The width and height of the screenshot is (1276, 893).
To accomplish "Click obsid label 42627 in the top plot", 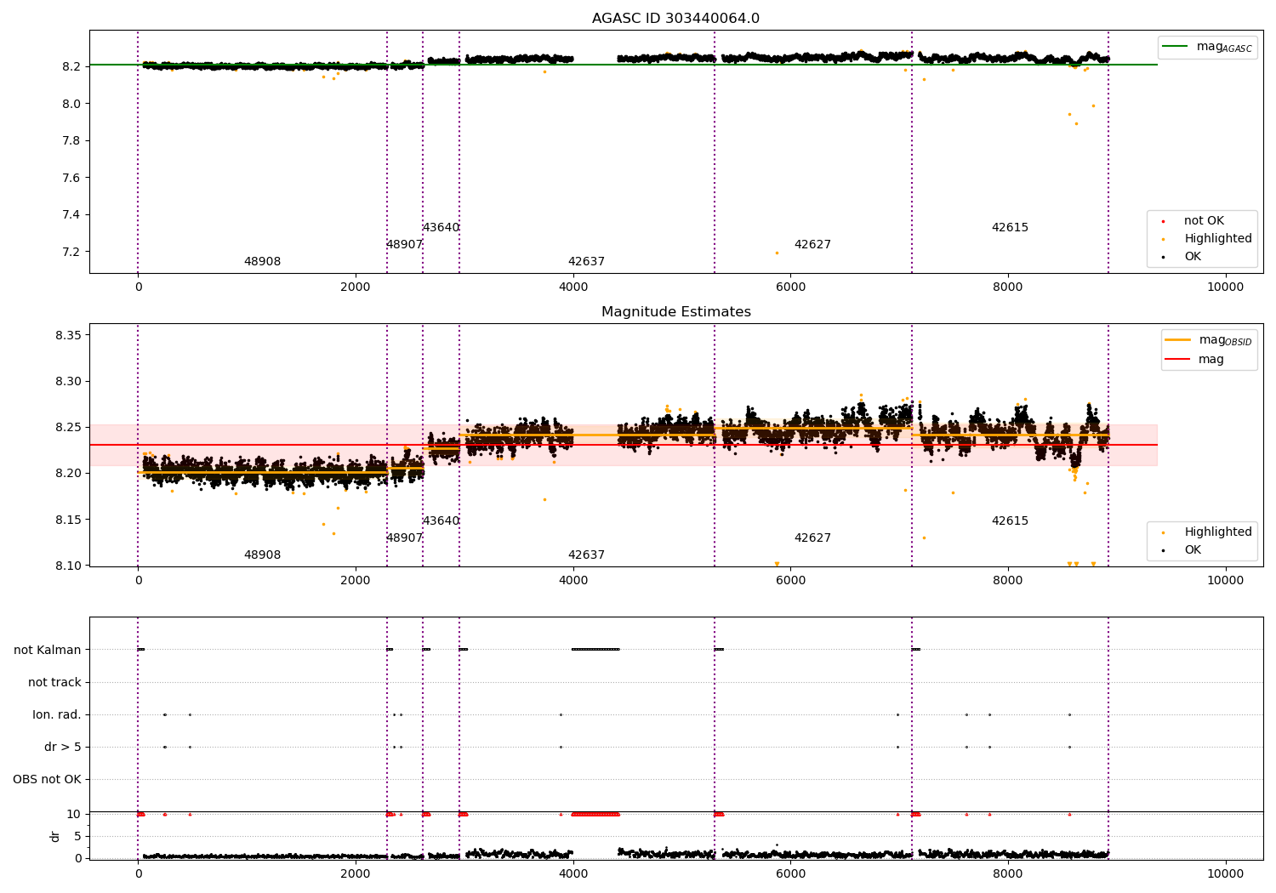I will click(812, 245).
